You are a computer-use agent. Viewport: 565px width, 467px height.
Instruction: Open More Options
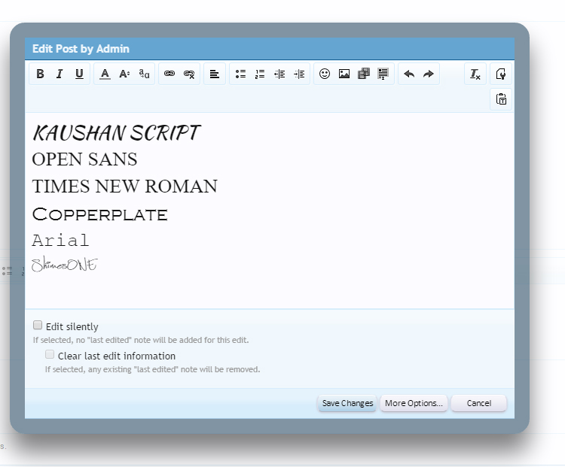click(414, 403)
